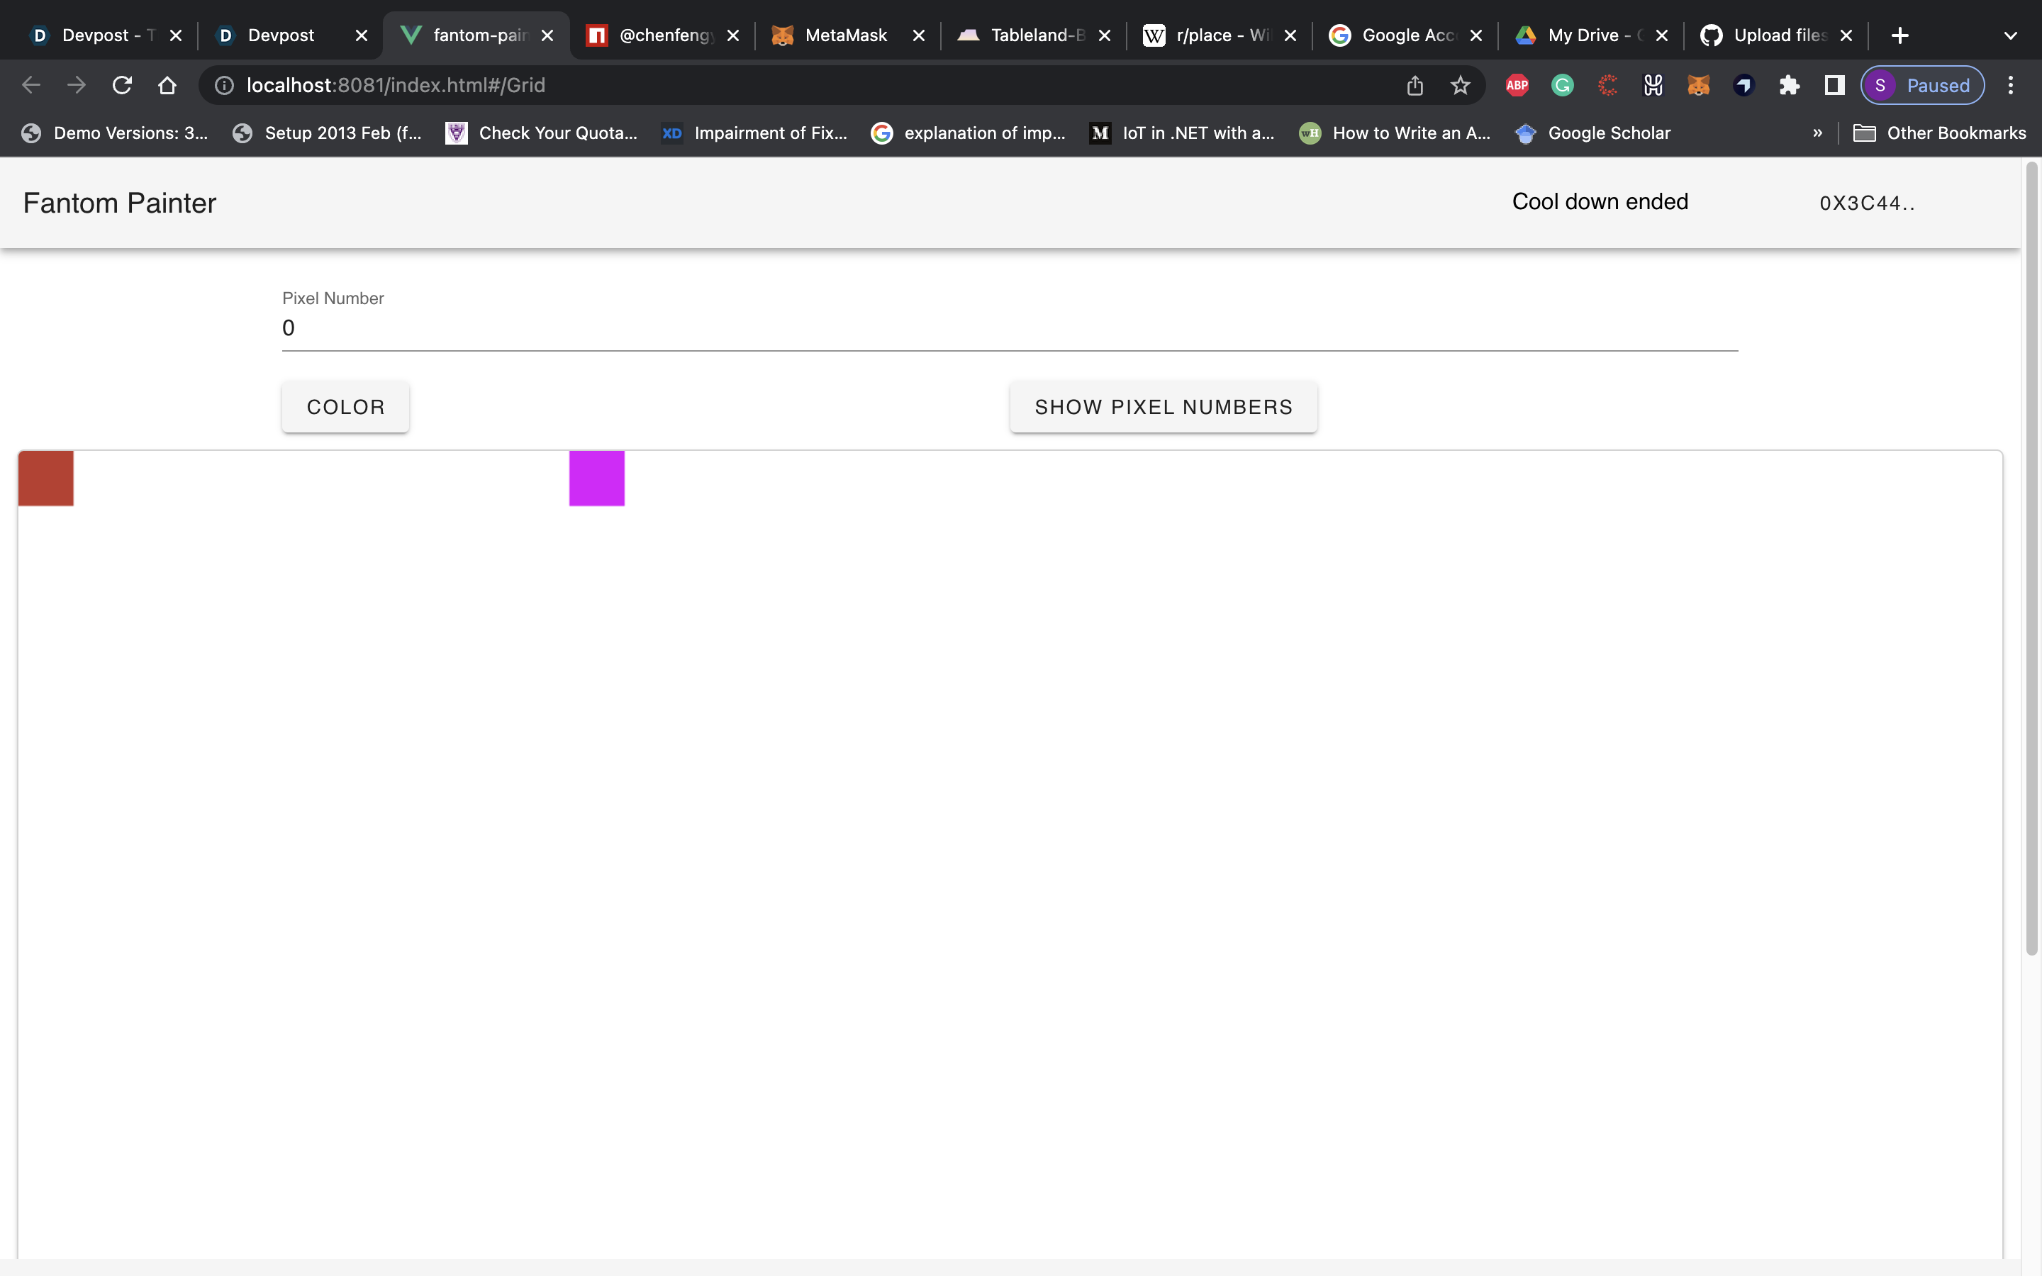Image resolution: width=2042 pixels, height=1276 pixels.
Task: Open the Extensions puzzle icon
Action: 1789,85
